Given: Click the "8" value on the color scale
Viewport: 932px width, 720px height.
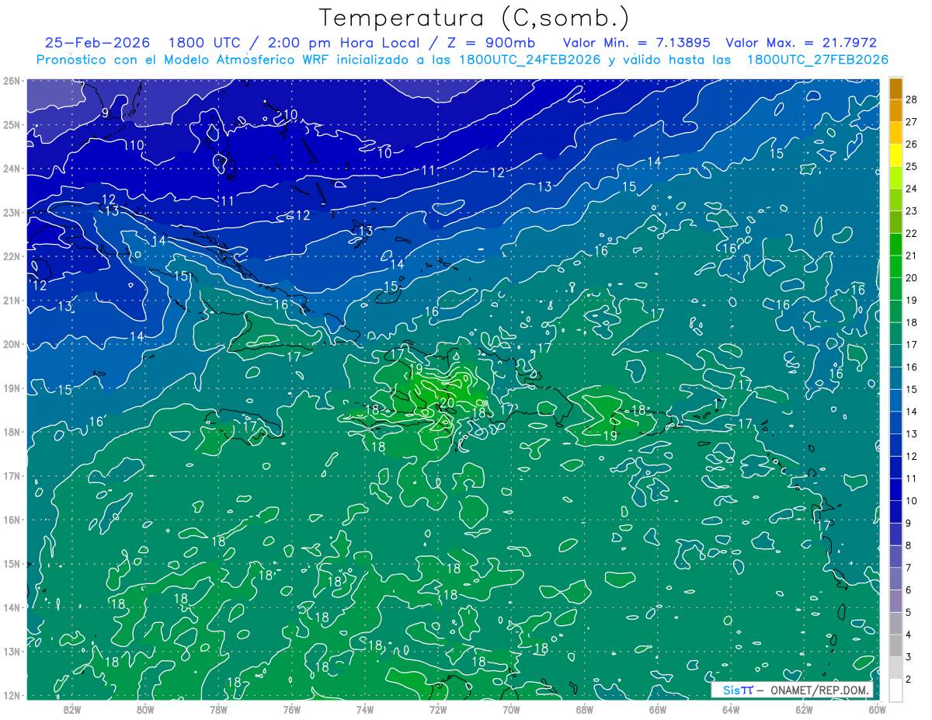Looking at the screenshot, I should coord(909,545).
